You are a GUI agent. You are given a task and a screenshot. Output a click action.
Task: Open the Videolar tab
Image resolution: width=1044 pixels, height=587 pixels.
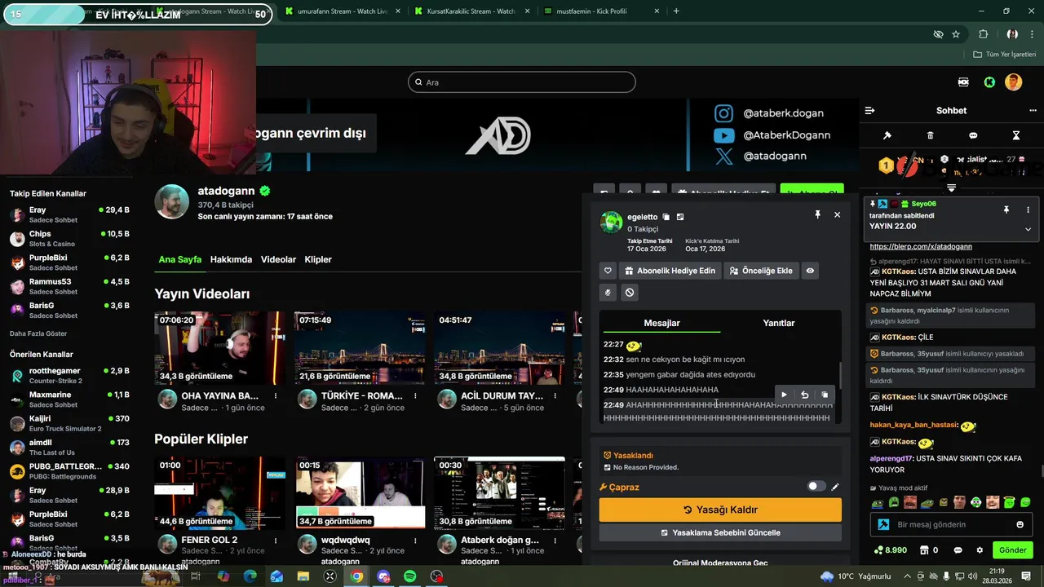tap(278, 259)
